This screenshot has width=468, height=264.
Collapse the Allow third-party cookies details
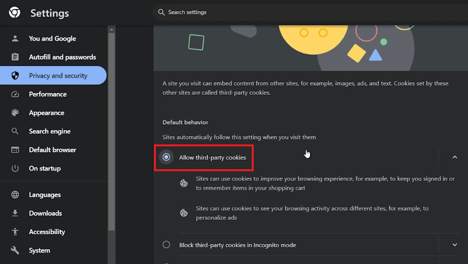(455, 157)
